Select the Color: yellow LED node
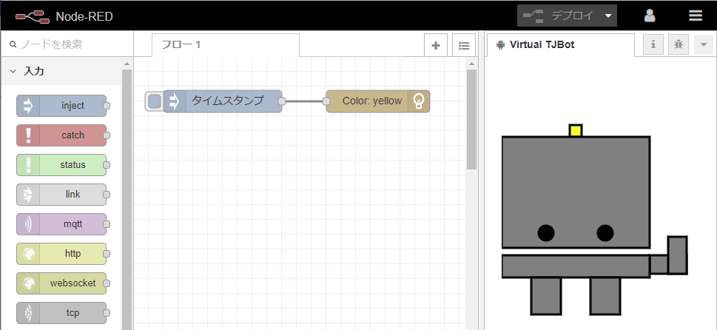 coord(378,101)
